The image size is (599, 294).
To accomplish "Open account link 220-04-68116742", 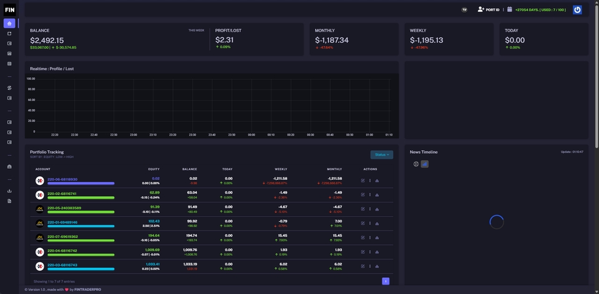I will pos(62,251).
